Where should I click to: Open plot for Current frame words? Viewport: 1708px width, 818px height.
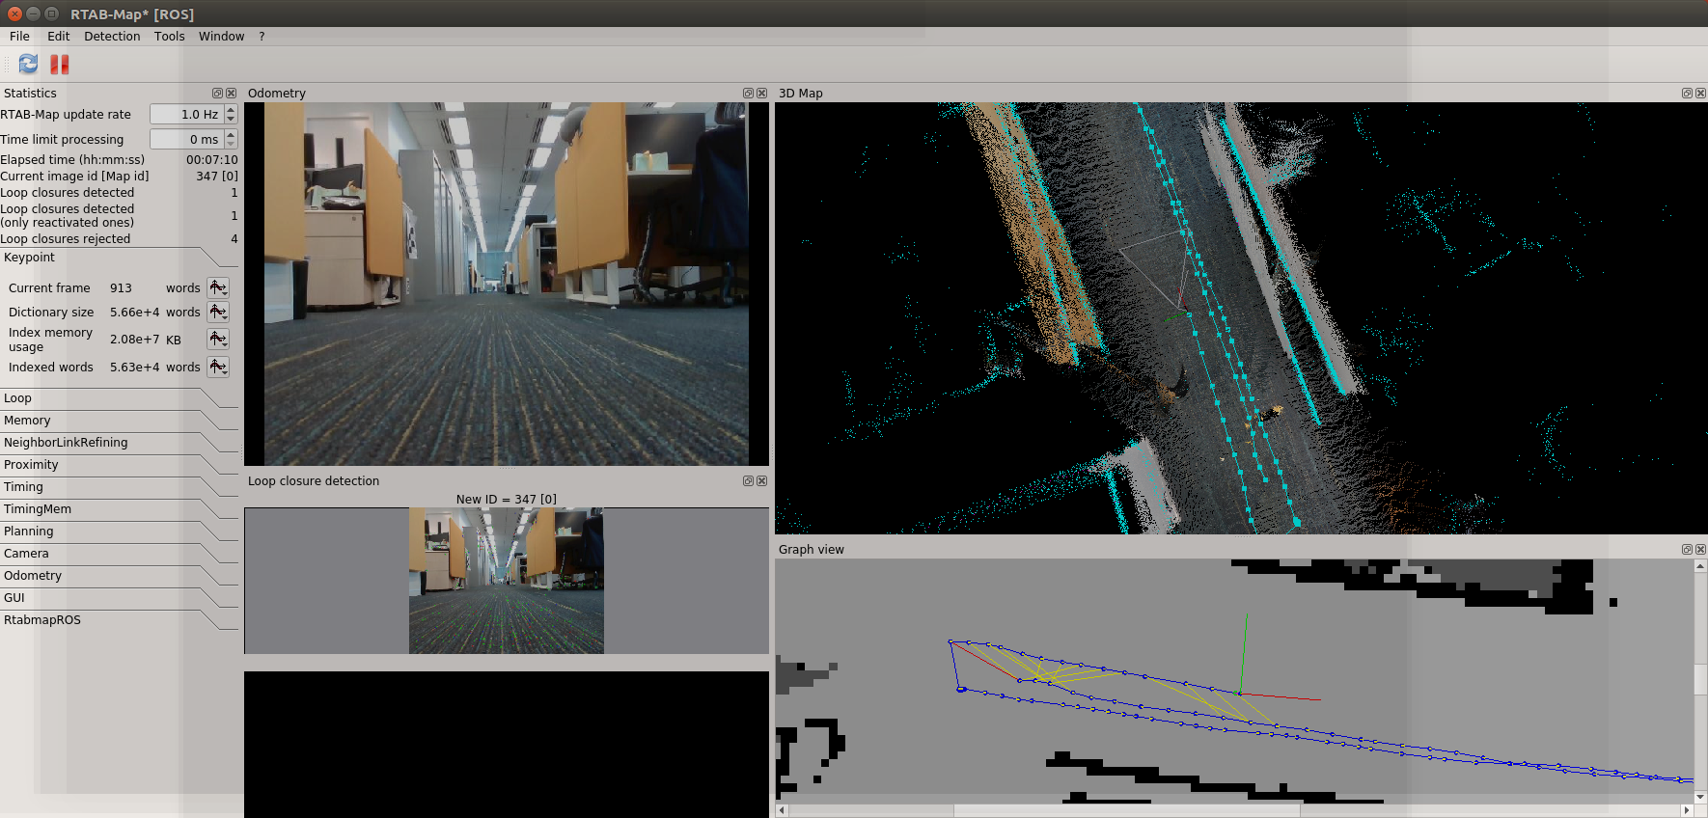pos(218,287)
